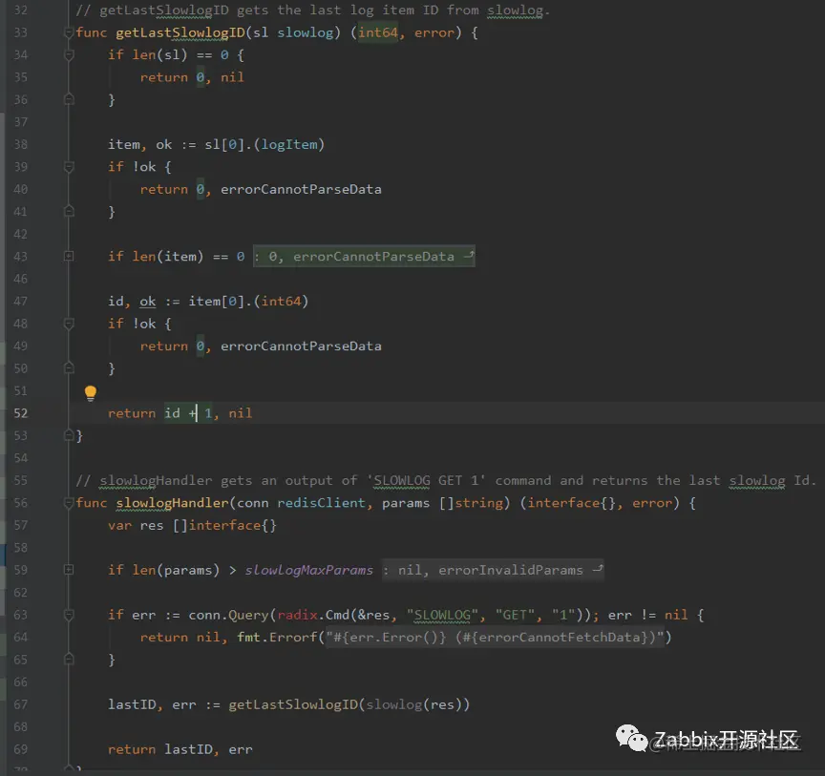The image size is (825, 776).
Task: Click slowlogHandler in the func declaration
Action: point(173,503)
